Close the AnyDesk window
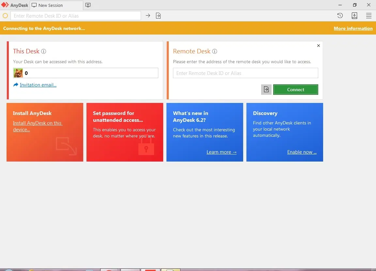The image size is (376, 271). click(x=369, y=5)
